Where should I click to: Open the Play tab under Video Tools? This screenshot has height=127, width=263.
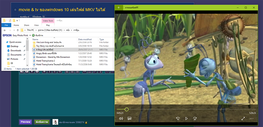click(x=48, y=25)
